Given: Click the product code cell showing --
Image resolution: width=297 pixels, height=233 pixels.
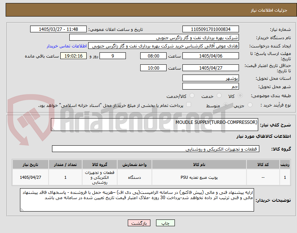Looking at the screenshot, I should [263, 177].
